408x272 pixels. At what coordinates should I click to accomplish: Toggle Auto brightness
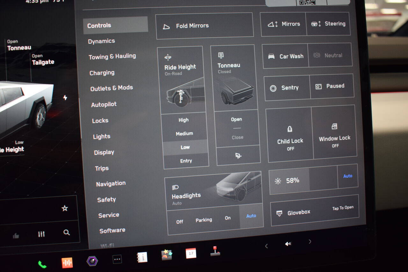click(348, 176)
